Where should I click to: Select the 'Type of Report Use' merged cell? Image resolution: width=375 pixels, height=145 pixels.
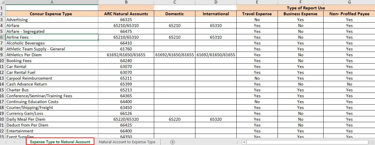(306, 8)
